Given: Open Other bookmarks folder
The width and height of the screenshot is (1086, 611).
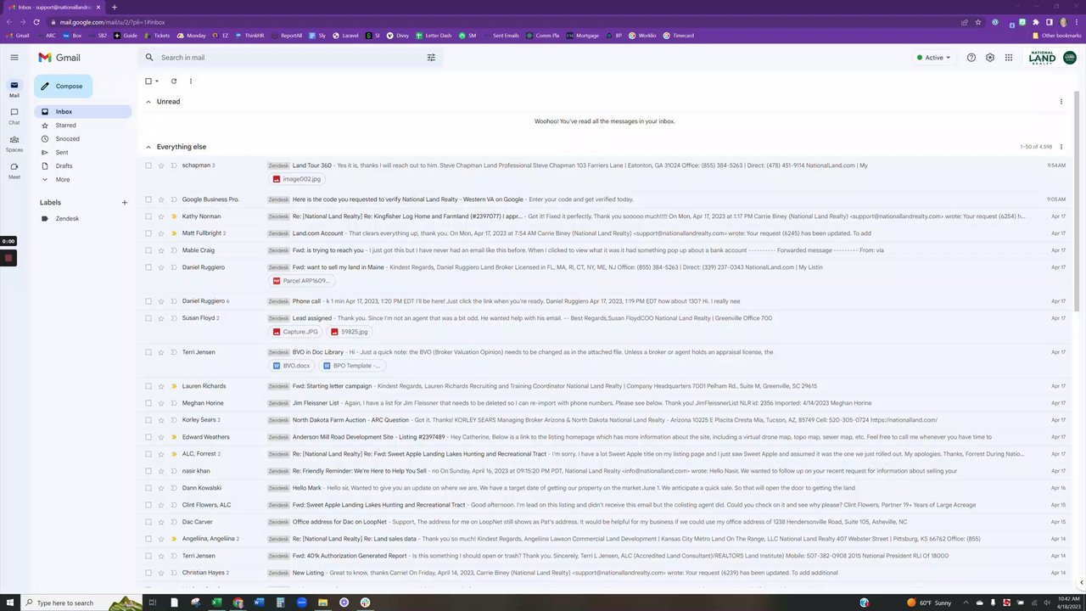Looking at the screenshot, I should 1056,36.
